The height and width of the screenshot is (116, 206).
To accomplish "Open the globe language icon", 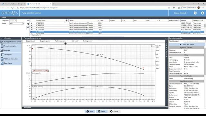I will point(202,13).
